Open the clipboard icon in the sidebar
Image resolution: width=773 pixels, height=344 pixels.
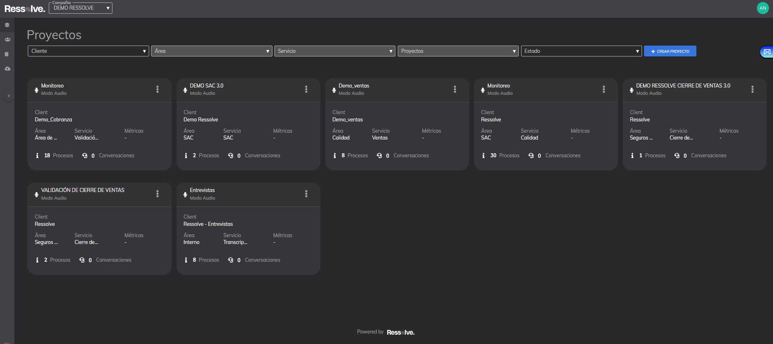[x=7, y=54]
